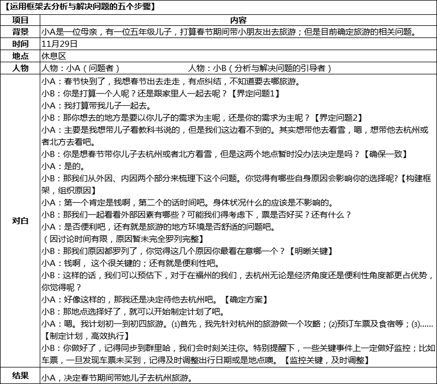
Task: Click the 地点 row label
Action: pyautogui.click(x=20, y=56)
